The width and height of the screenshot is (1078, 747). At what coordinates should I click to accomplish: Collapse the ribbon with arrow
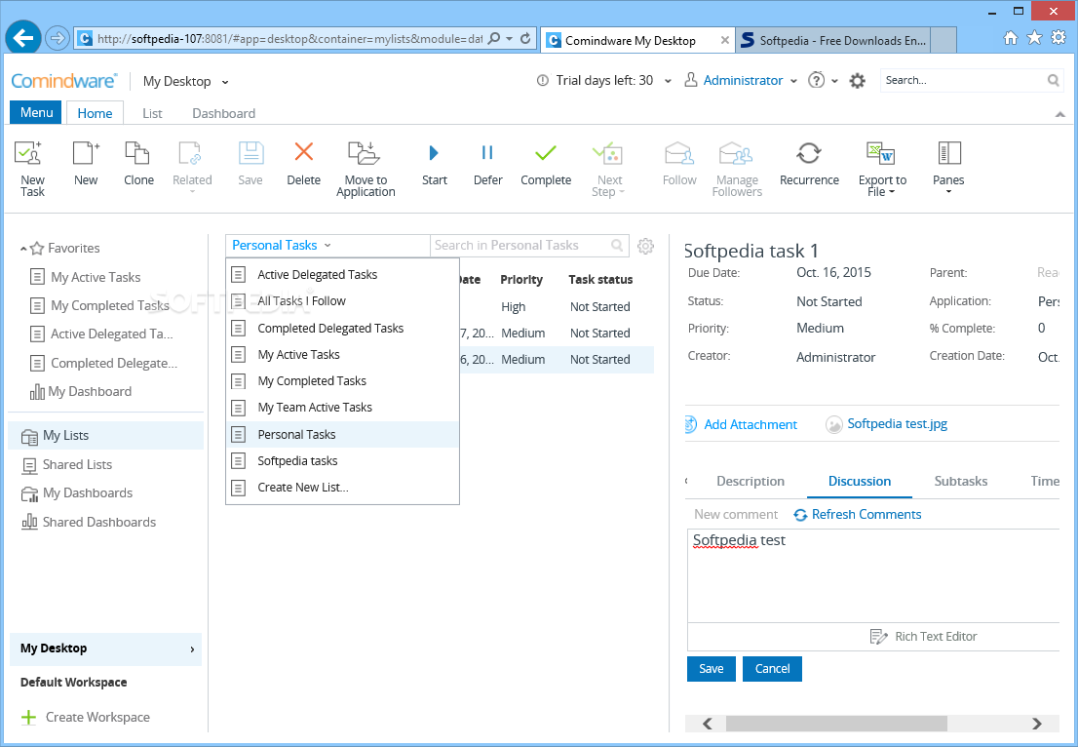click(x=1059, y=114)
